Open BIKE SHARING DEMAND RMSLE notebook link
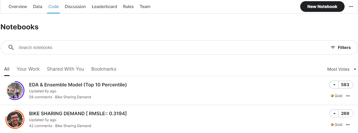This screenshot has height=133, width=358. click(x=78, y=113)
